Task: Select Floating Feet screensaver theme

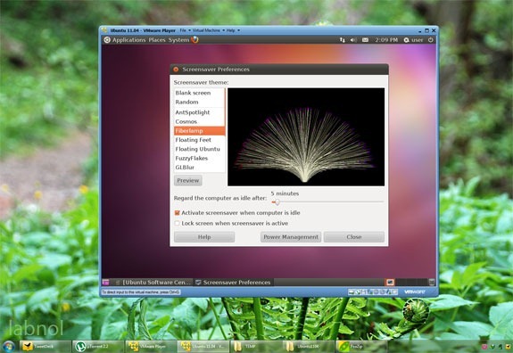Action: [x=200, y=140]
